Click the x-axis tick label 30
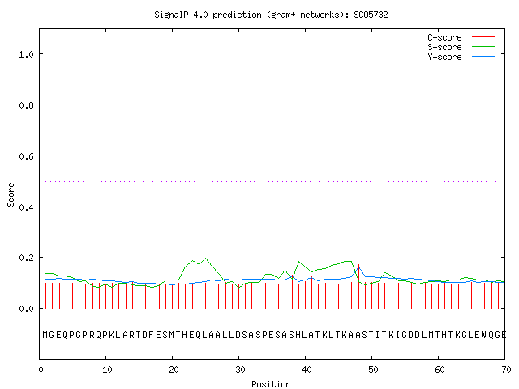The image size is (519, 389). pyautogui.click(x=240, y=370)
